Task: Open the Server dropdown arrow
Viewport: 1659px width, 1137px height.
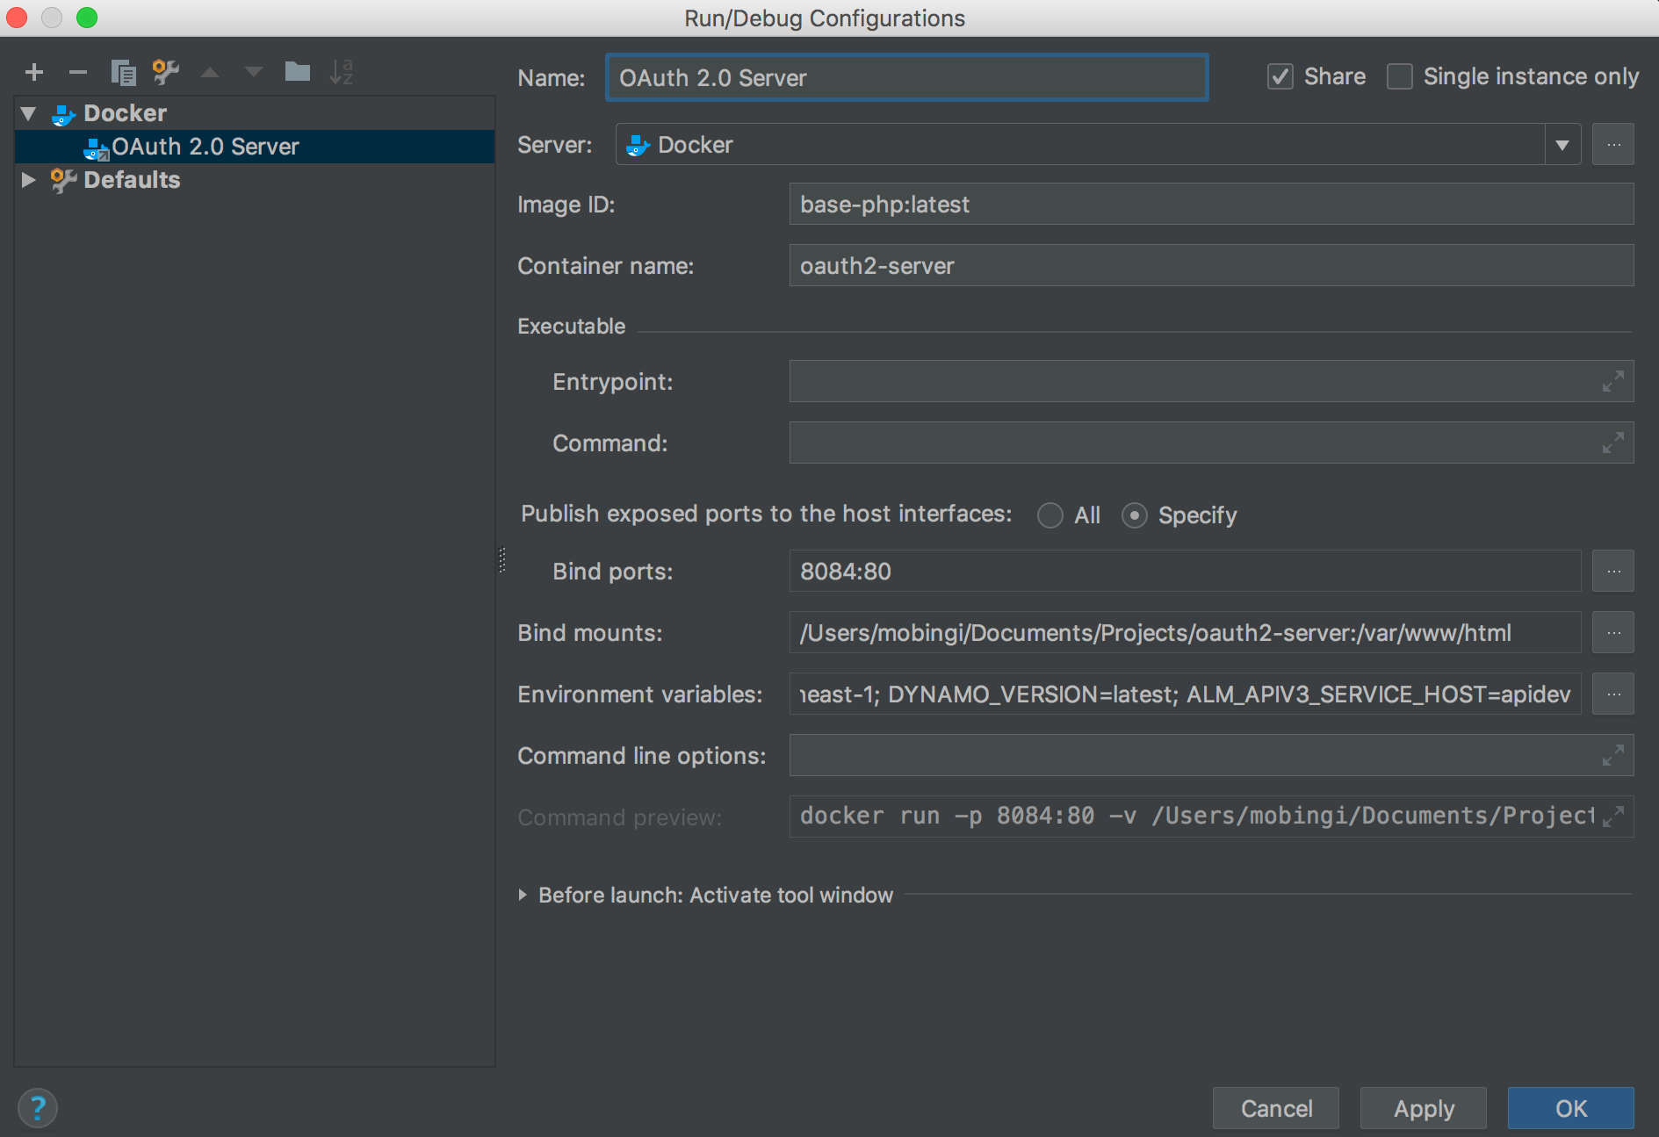Action: tap(1562, 145)
